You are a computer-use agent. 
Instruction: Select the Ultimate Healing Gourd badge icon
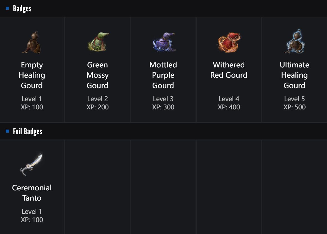pyautogui.click(x=294, y=42)
